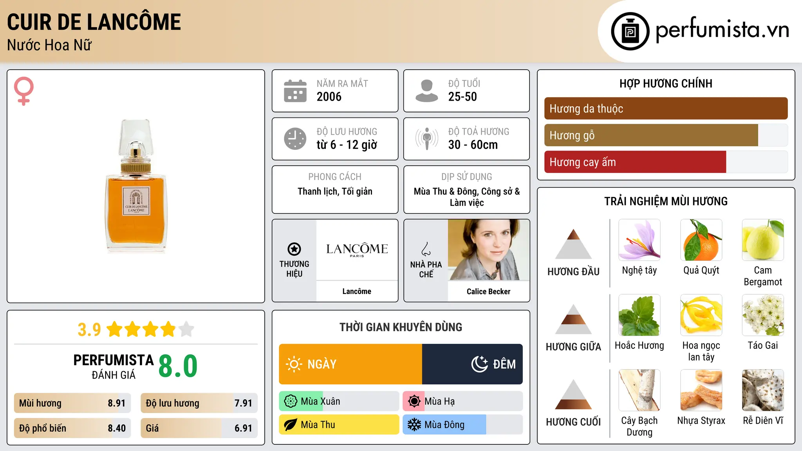Click the top notes pyramid icon above Hương đầu
Image resolution: width=802 pixels, height=451 pixels.
point(573,244)
